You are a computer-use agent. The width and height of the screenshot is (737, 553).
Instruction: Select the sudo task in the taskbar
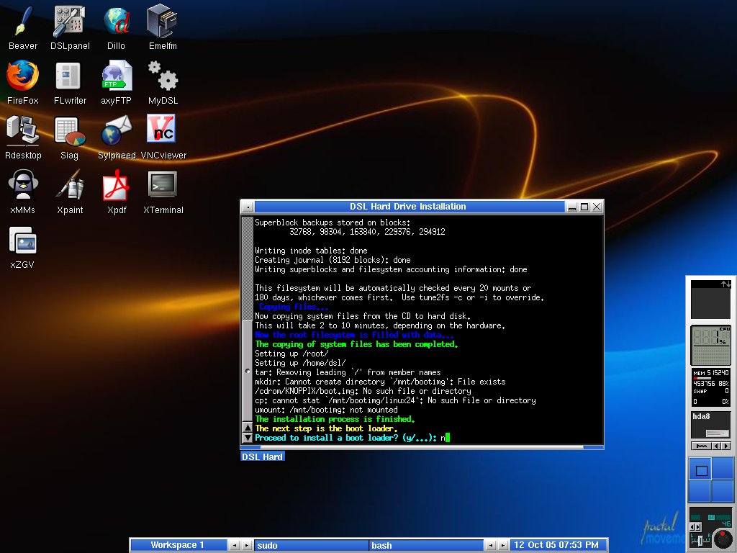click(x=311, y=546)
